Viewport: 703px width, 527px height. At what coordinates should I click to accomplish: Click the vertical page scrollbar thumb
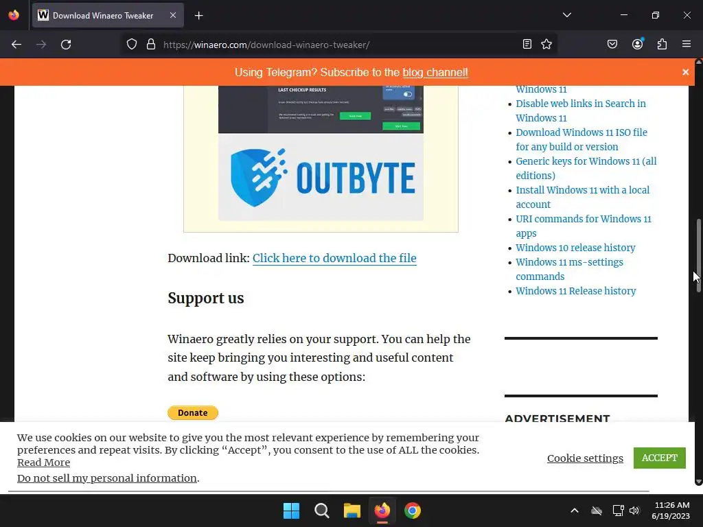pos(698,255)
